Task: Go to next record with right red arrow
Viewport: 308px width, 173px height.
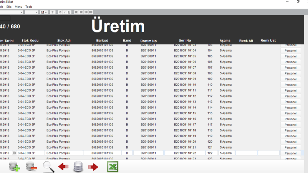Action: [x=93, y=167]
